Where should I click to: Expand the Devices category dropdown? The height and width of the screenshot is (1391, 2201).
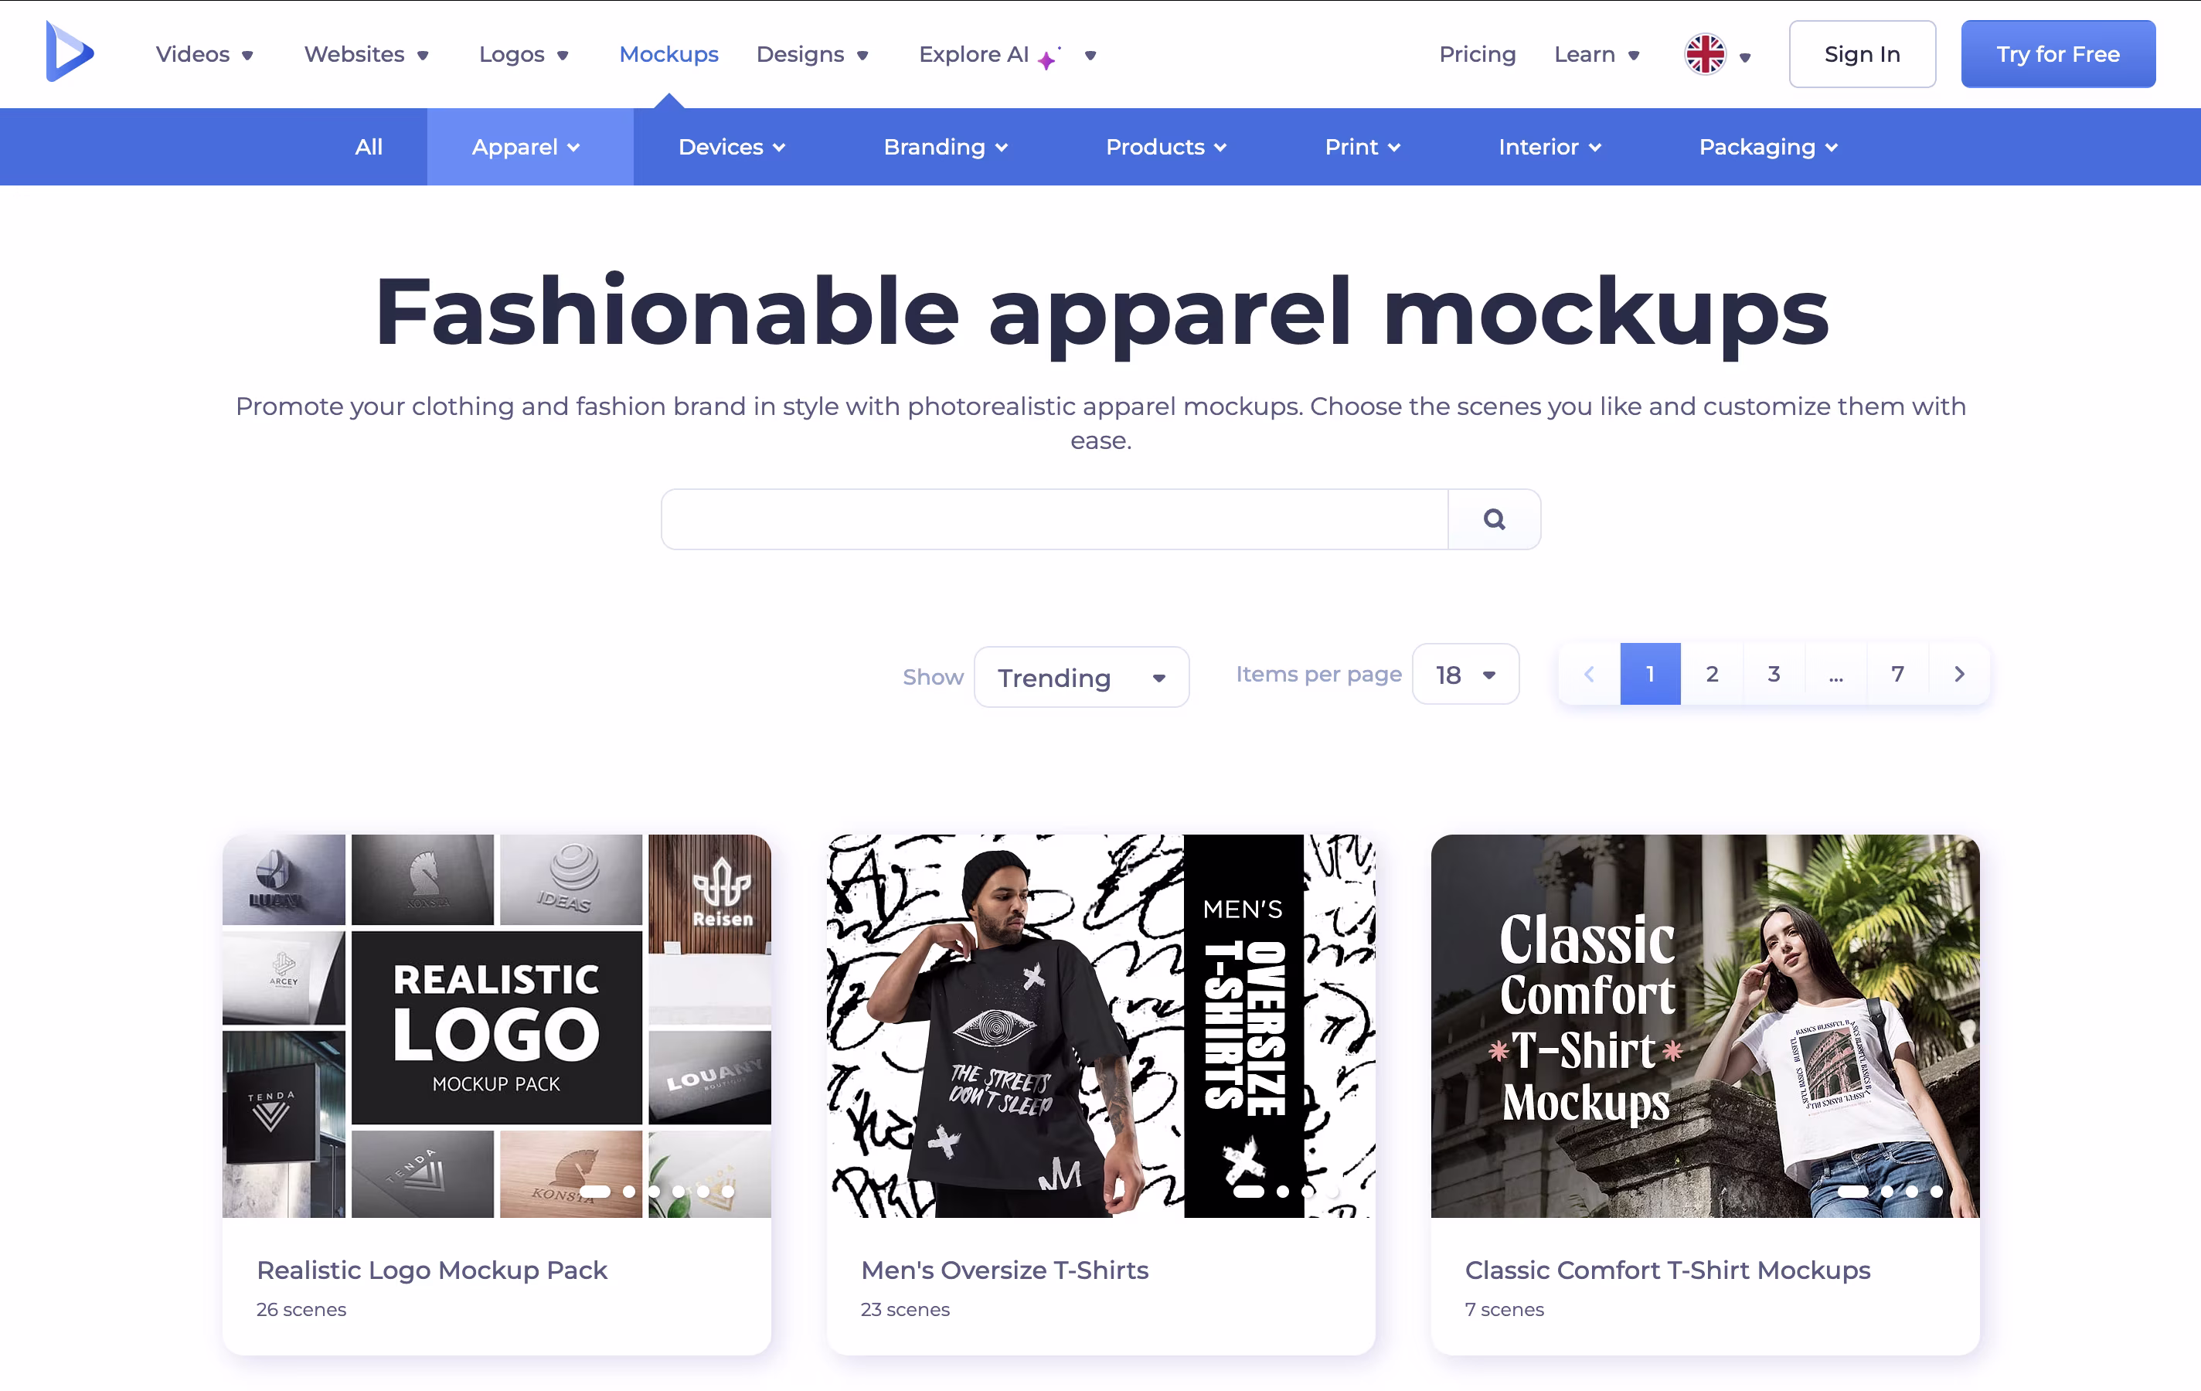click(x=731, y=147)
